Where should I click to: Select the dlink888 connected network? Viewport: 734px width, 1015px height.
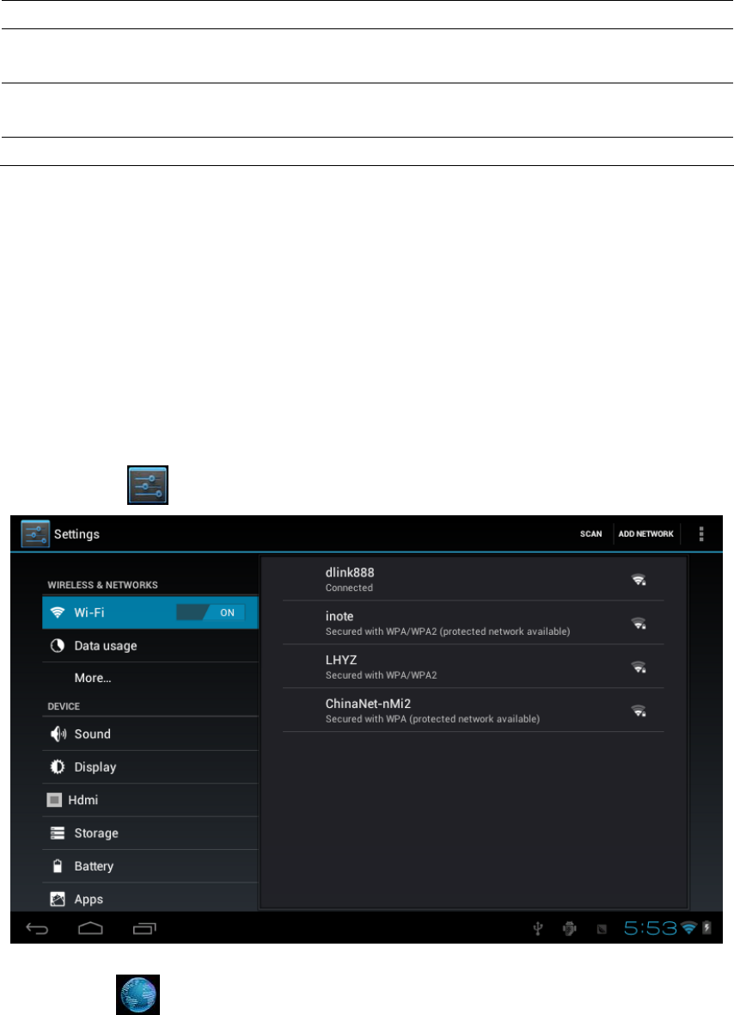tap(474, 580)
